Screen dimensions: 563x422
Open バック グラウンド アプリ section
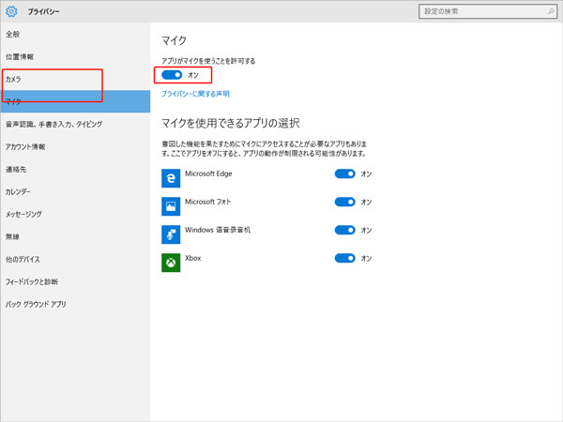pos(36,304)
